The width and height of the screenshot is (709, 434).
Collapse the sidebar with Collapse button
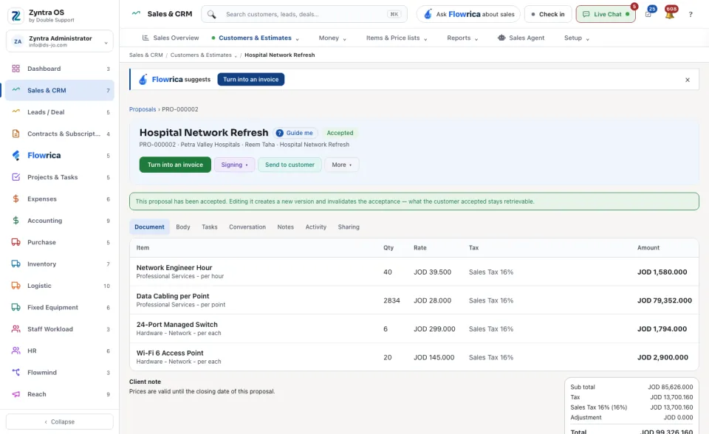tap(60, 421)
